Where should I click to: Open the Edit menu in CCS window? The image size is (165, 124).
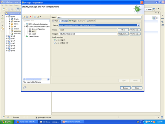click(x=6, y=5)
